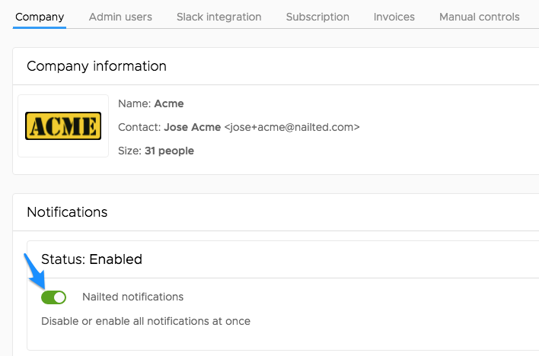This screenshot has height=356, width=539.
Task: Click the jose+acme@nailted.com email address
Action: pyautogui.click(x=292, y=127)
